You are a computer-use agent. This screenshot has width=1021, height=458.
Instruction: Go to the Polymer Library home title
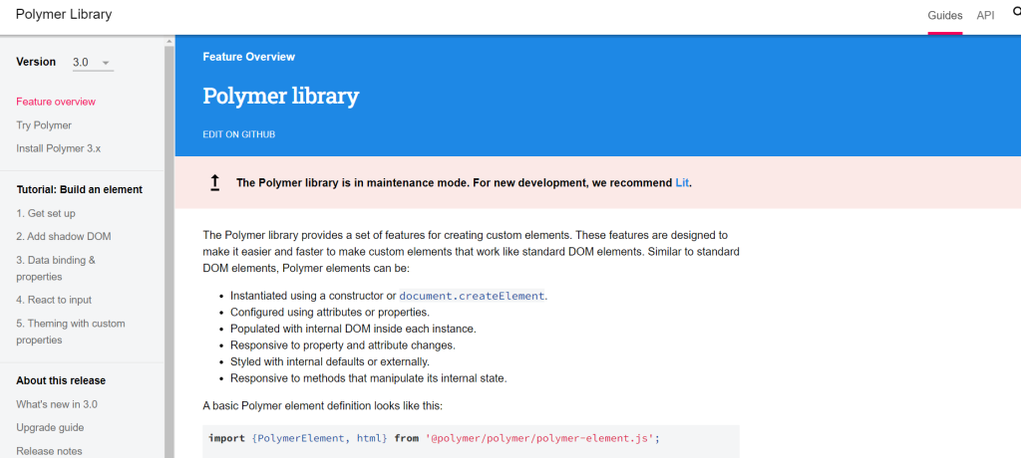point(64,15)
